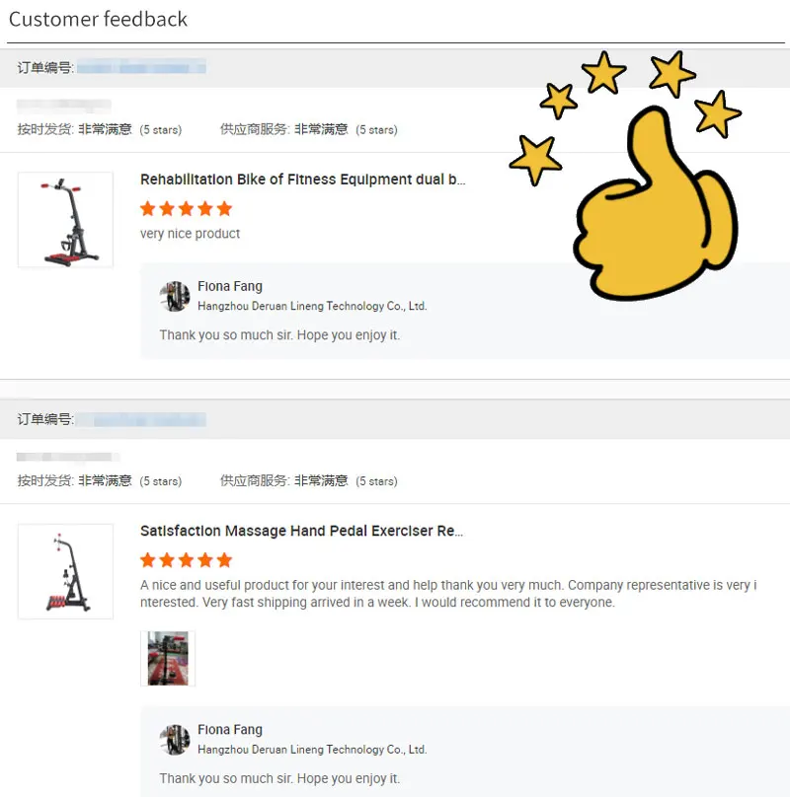View the customer's uploaded review photo
Screen dimensions: 790x797
[x=168, y=658]
